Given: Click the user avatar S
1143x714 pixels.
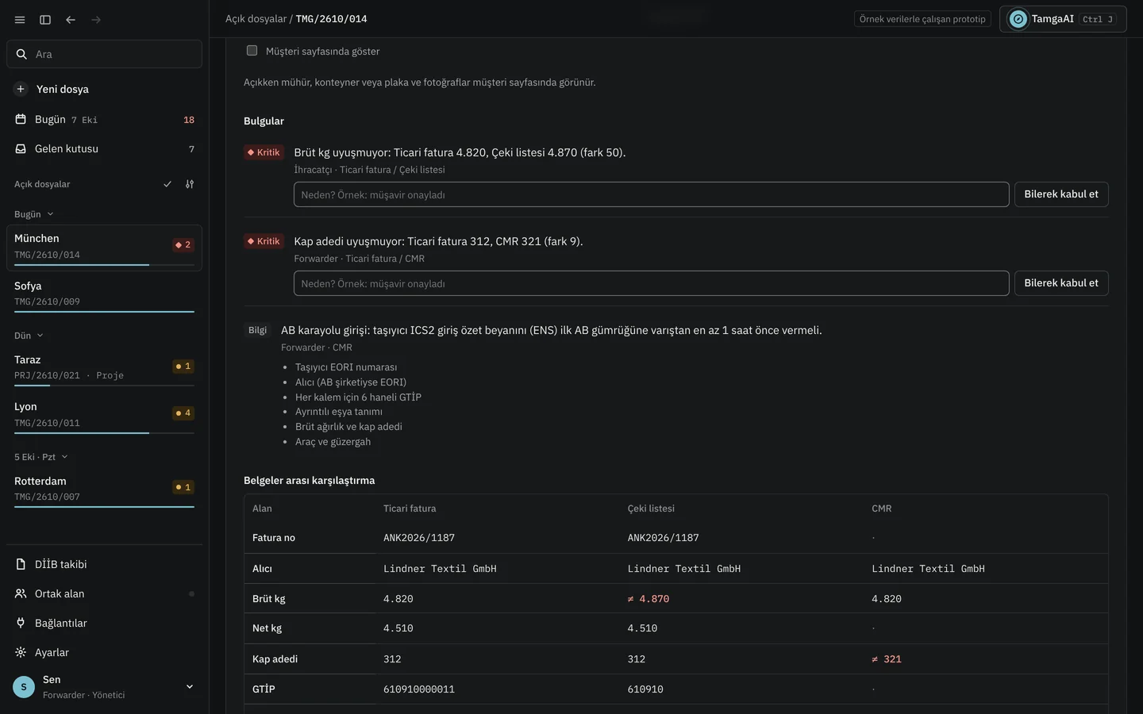Looking at the screenshot, I should (x=24, y=687).
